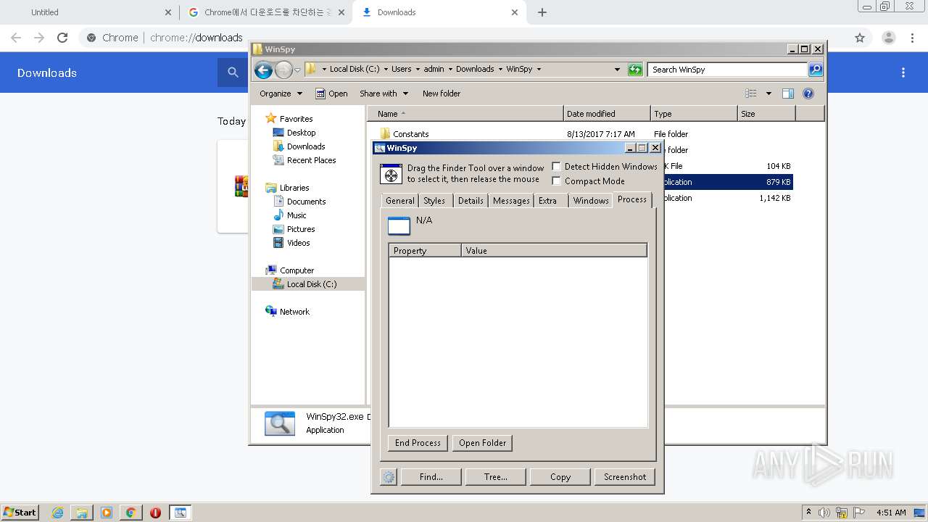
Task: Expand the Local Disk (C:) breadcrumb arrow
Action: tap(386, 70)
